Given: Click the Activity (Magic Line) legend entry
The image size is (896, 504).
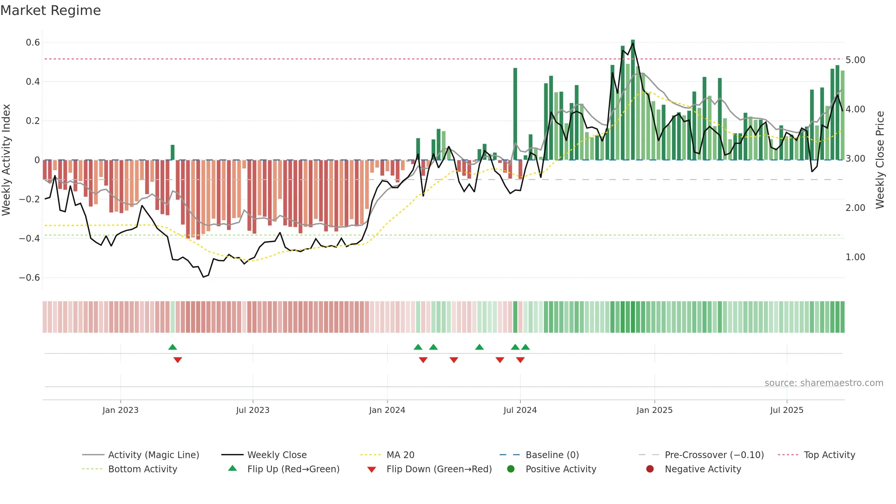Looking at the screenshot, I should coord(141,455).
